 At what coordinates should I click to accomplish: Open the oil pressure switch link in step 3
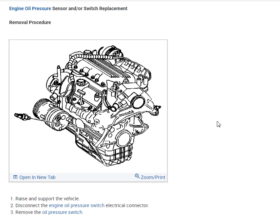(62, 212)
